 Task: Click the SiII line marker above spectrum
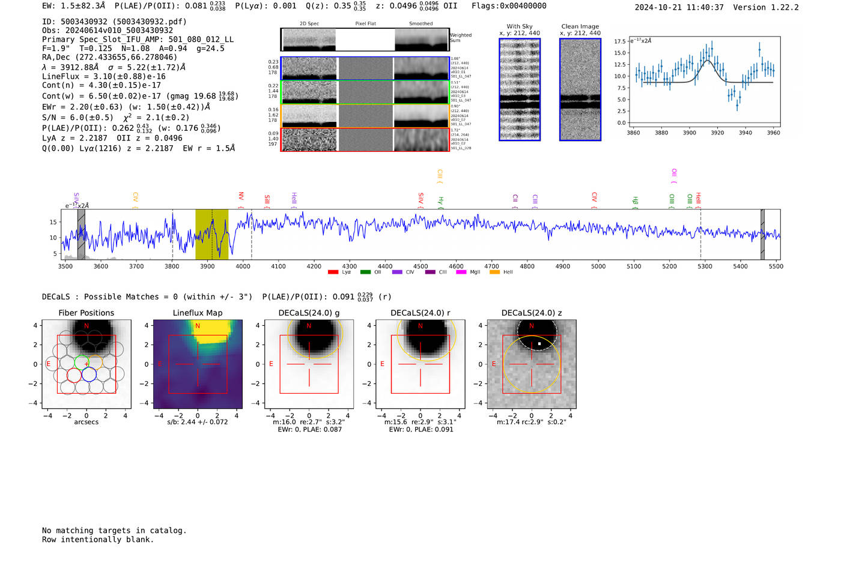tap(267, 200)
